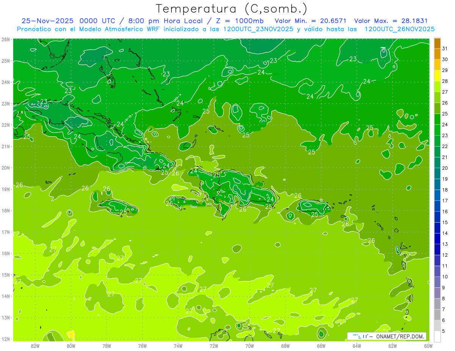Image resolution: width=455 pixels, height=351 pixels.
Task: Click the color scale value '14'
Action: (445, 233)
